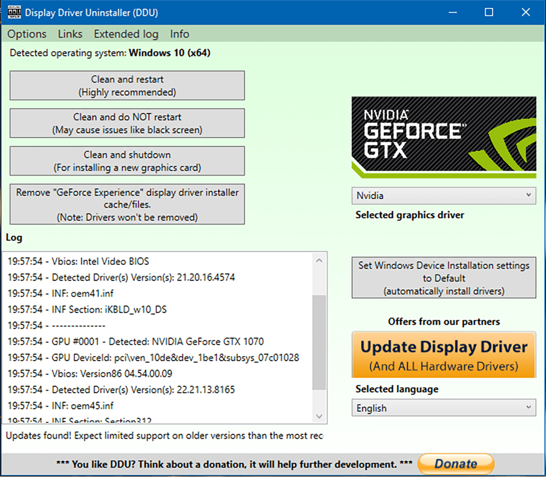Select log line 'Vbios: Intel Video BIOS'
Viewport: 546px width, 477px height.
pos(78,261)
